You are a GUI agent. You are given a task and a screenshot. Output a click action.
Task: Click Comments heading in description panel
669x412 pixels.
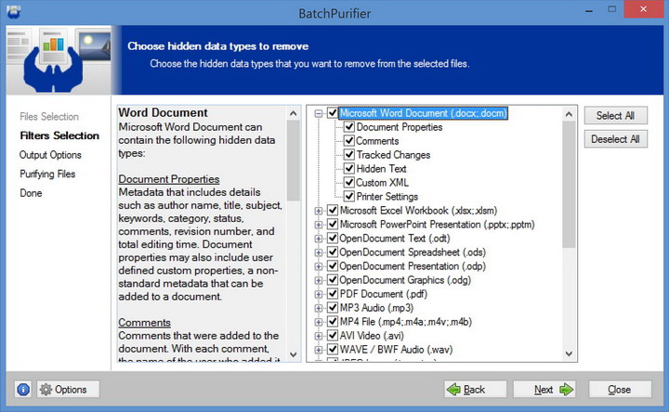144,323
